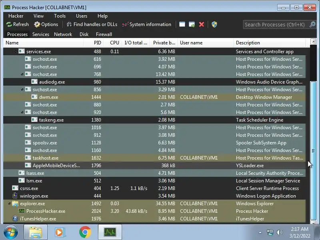
Task: Sort by the I/O total column header
Action: click(136, 43)
